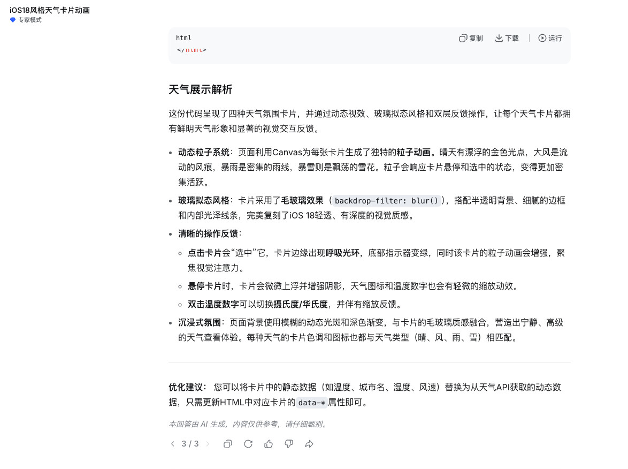Copy the html code block

coord(471,38)
